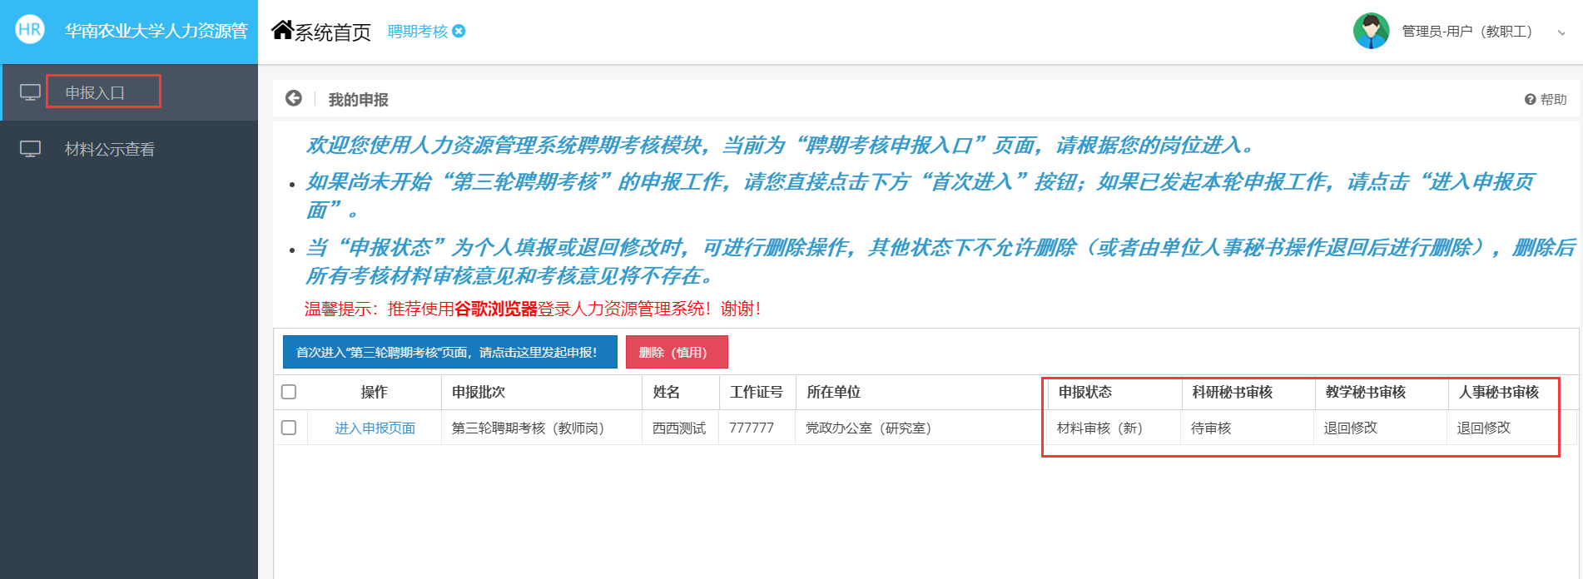Close the 聘期考核 tab with x icon
The image size is (1583, 579).
click(x=459, y=32)
